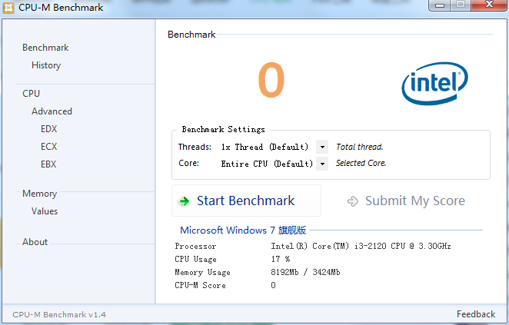
Task: Show the ECX register page
Action: pyautogui.click(x=48, y=147)
